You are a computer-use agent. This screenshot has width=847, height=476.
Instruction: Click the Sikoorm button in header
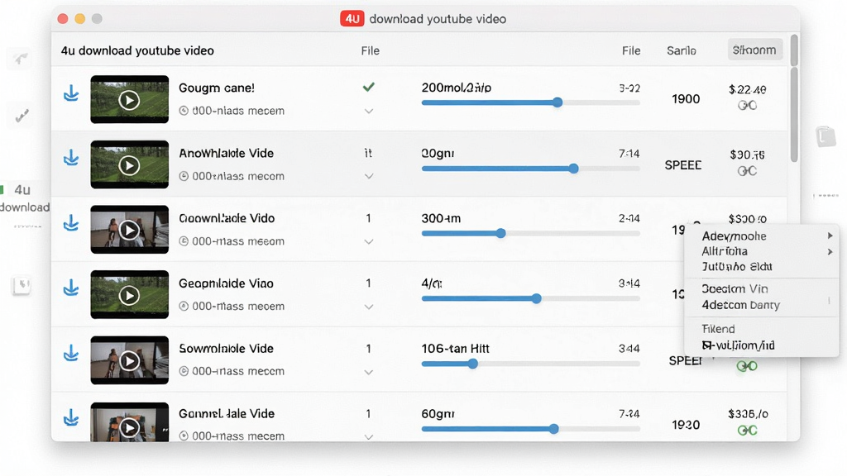[754, 50]
